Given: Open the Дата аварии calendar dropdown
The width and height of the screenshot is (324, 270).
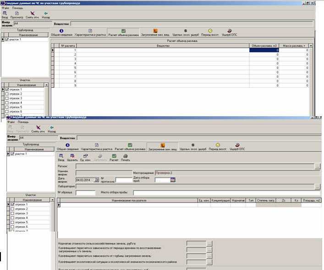Looking at the screenshot, I should click(x=96, y=180).
